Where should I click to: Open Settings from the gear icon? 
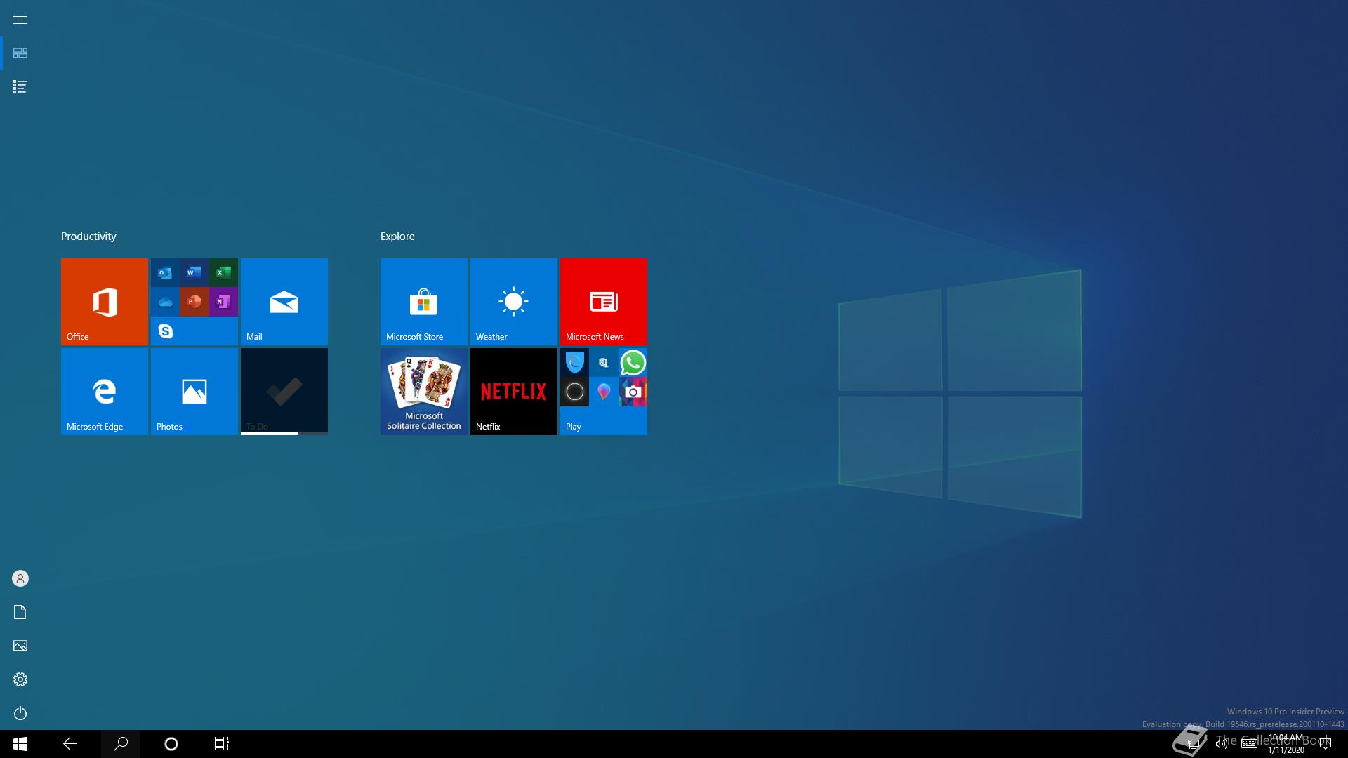tap(20, 679)
